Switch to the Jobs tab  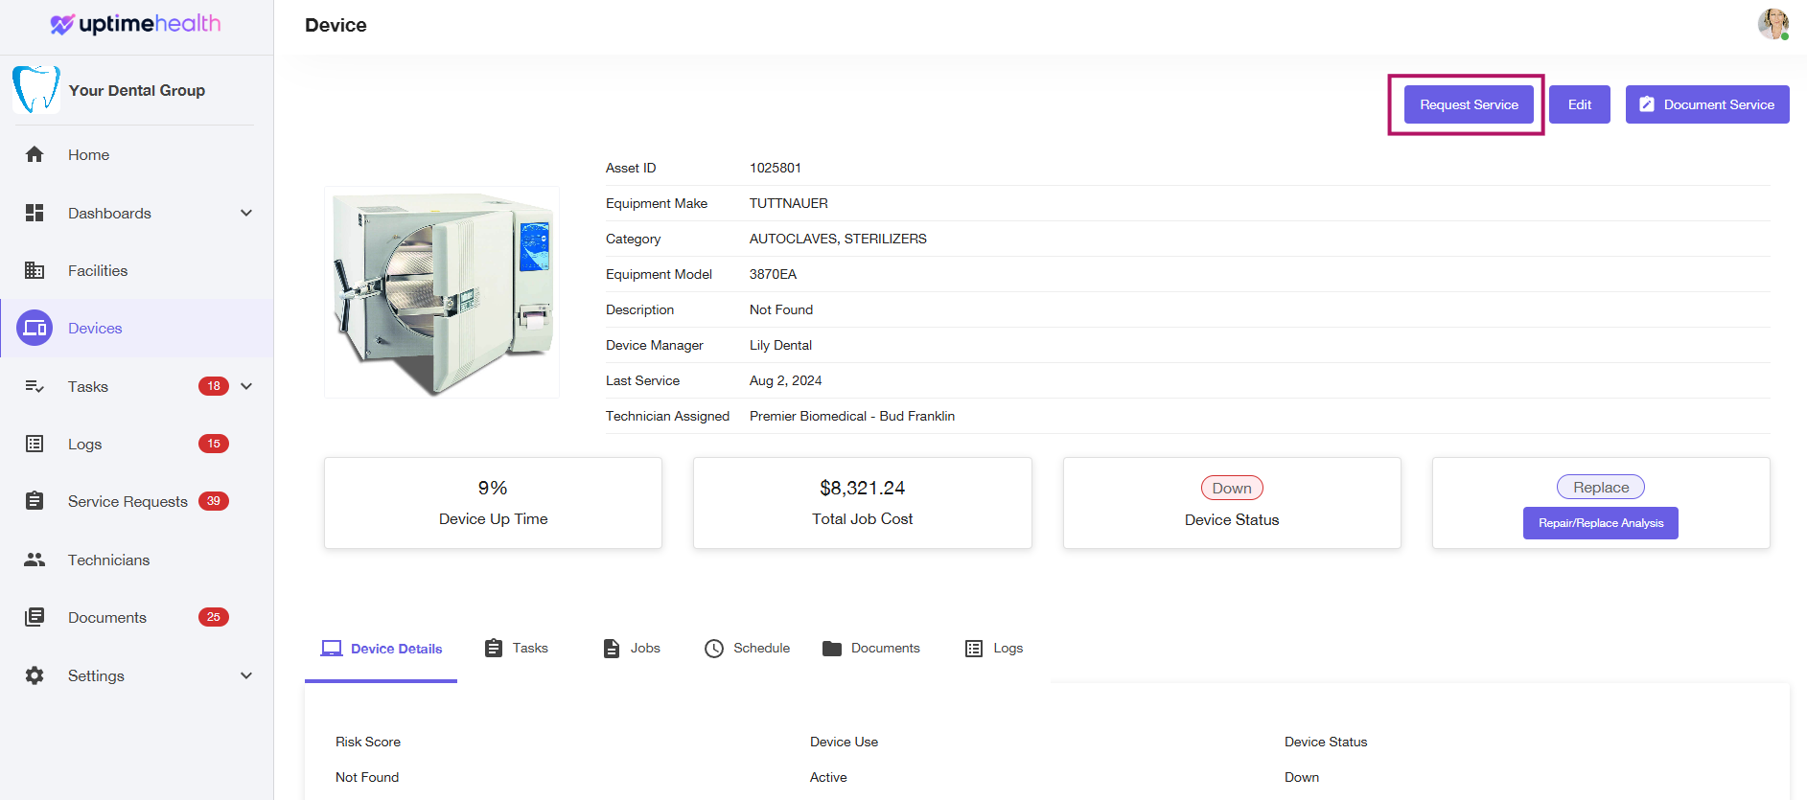tap(632, 649)
